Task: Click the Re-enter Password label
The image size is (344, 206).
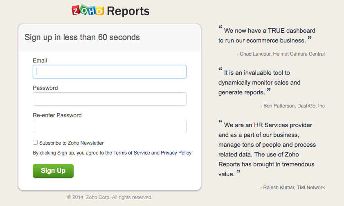Action: (57, 115)
